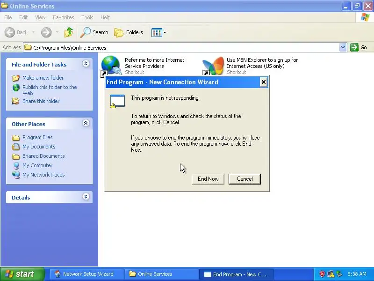Select the MSN Explorer butterfly shortcut icon

tap(213, 66)
